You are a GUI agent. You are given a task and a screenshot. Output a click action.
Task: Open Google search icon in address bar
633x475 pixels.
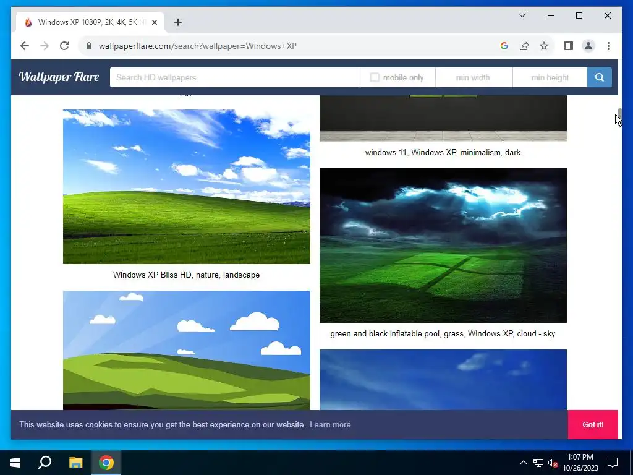pos(504,46)
